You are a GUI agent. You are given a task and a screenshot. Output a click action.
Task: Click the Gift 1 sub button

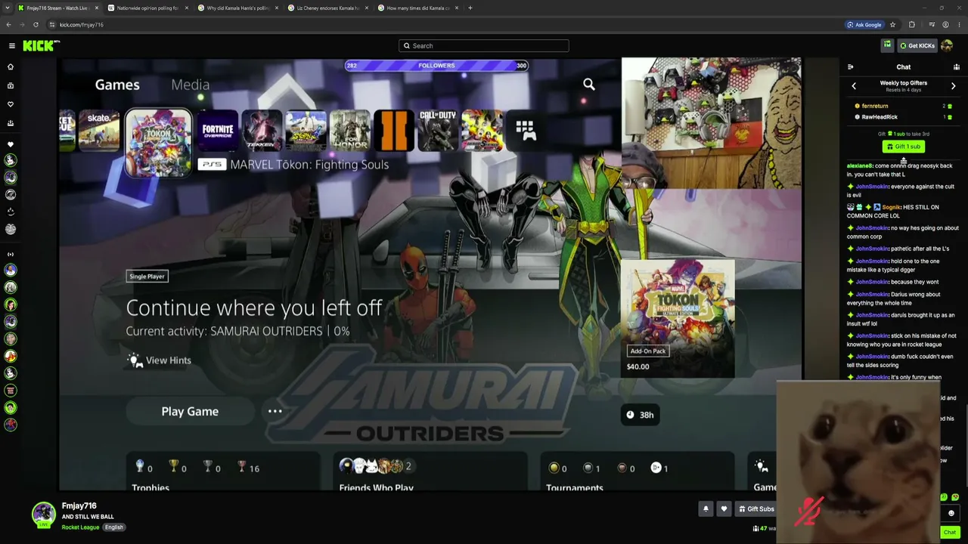coord(903,147)
